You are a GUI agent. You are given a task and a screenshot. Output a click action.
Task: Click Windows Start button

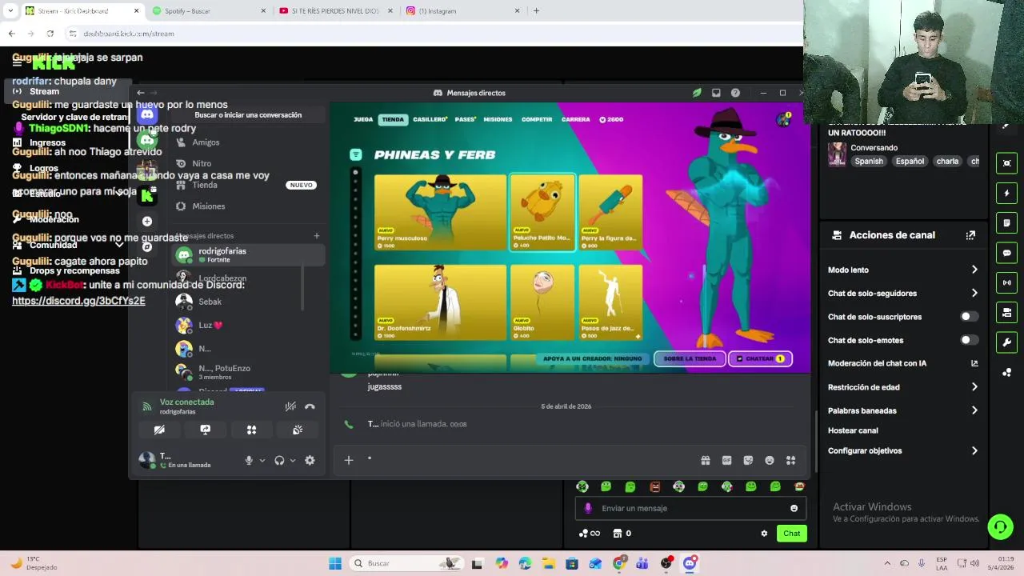(335, 563)
